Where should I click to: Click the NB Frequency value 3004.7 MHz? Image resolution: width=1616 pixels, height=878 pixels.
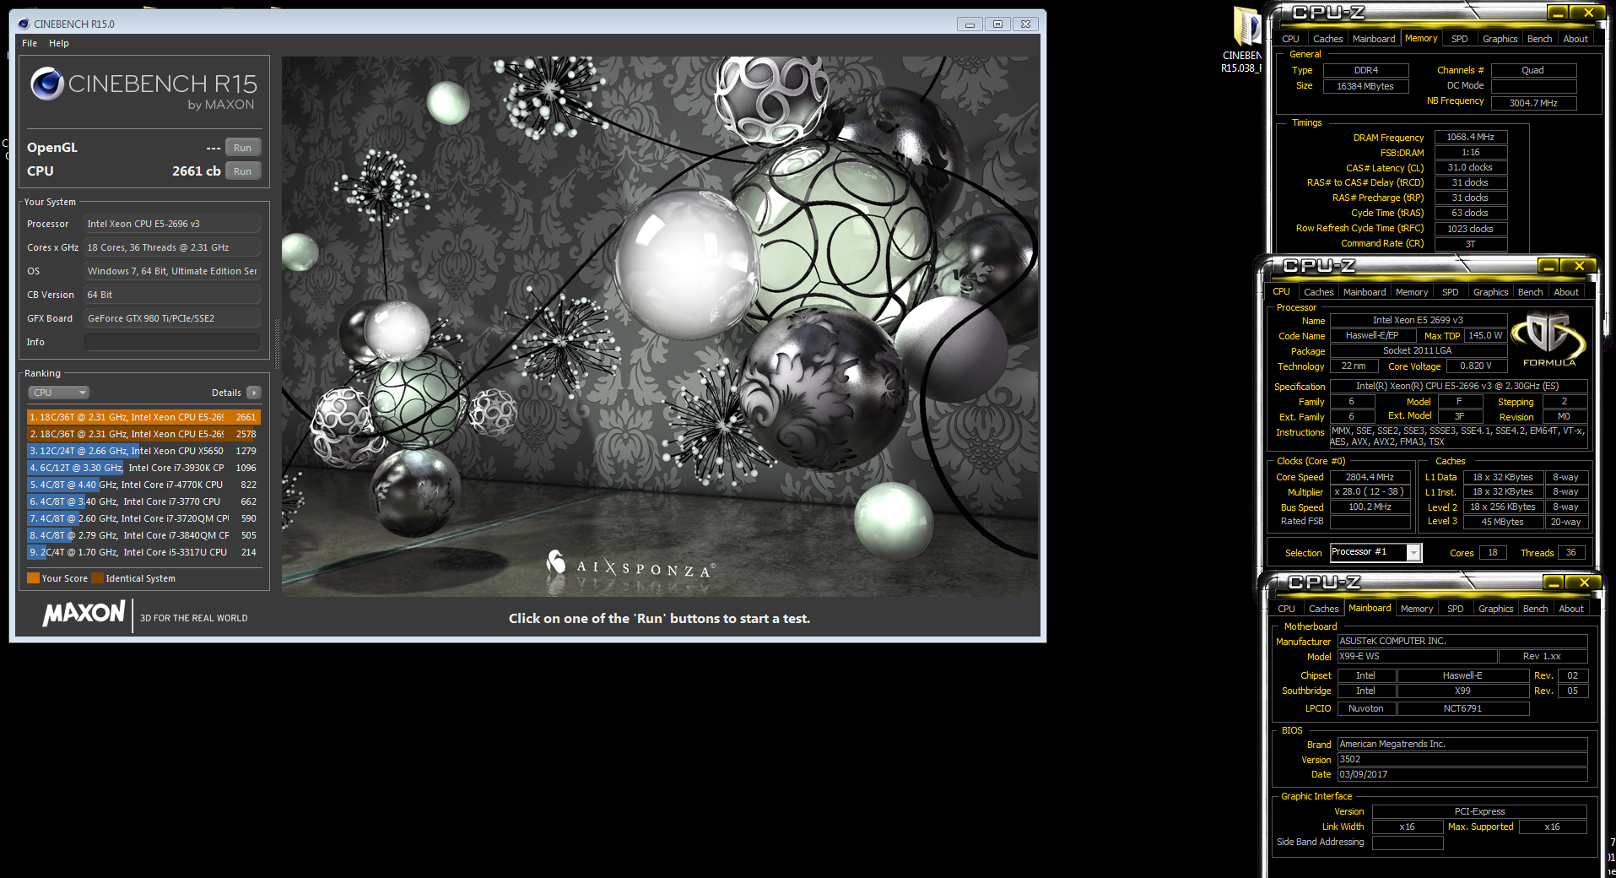coord(1533,103)
